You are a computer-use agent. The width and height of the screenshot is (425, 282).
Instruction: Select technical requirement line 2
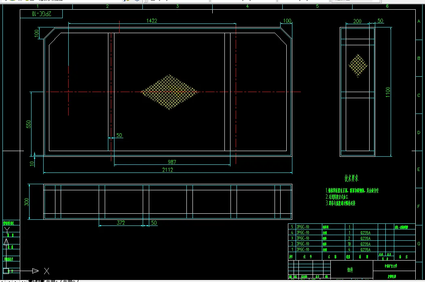pyautogui.click(x=336, y=197)
